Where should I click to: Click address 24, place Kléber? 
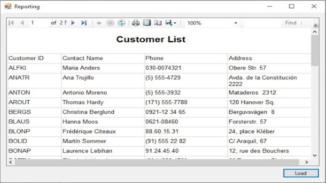252,132
